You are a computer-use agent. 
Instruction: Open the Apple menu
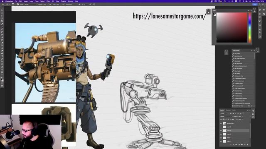(x=3, y=1)
